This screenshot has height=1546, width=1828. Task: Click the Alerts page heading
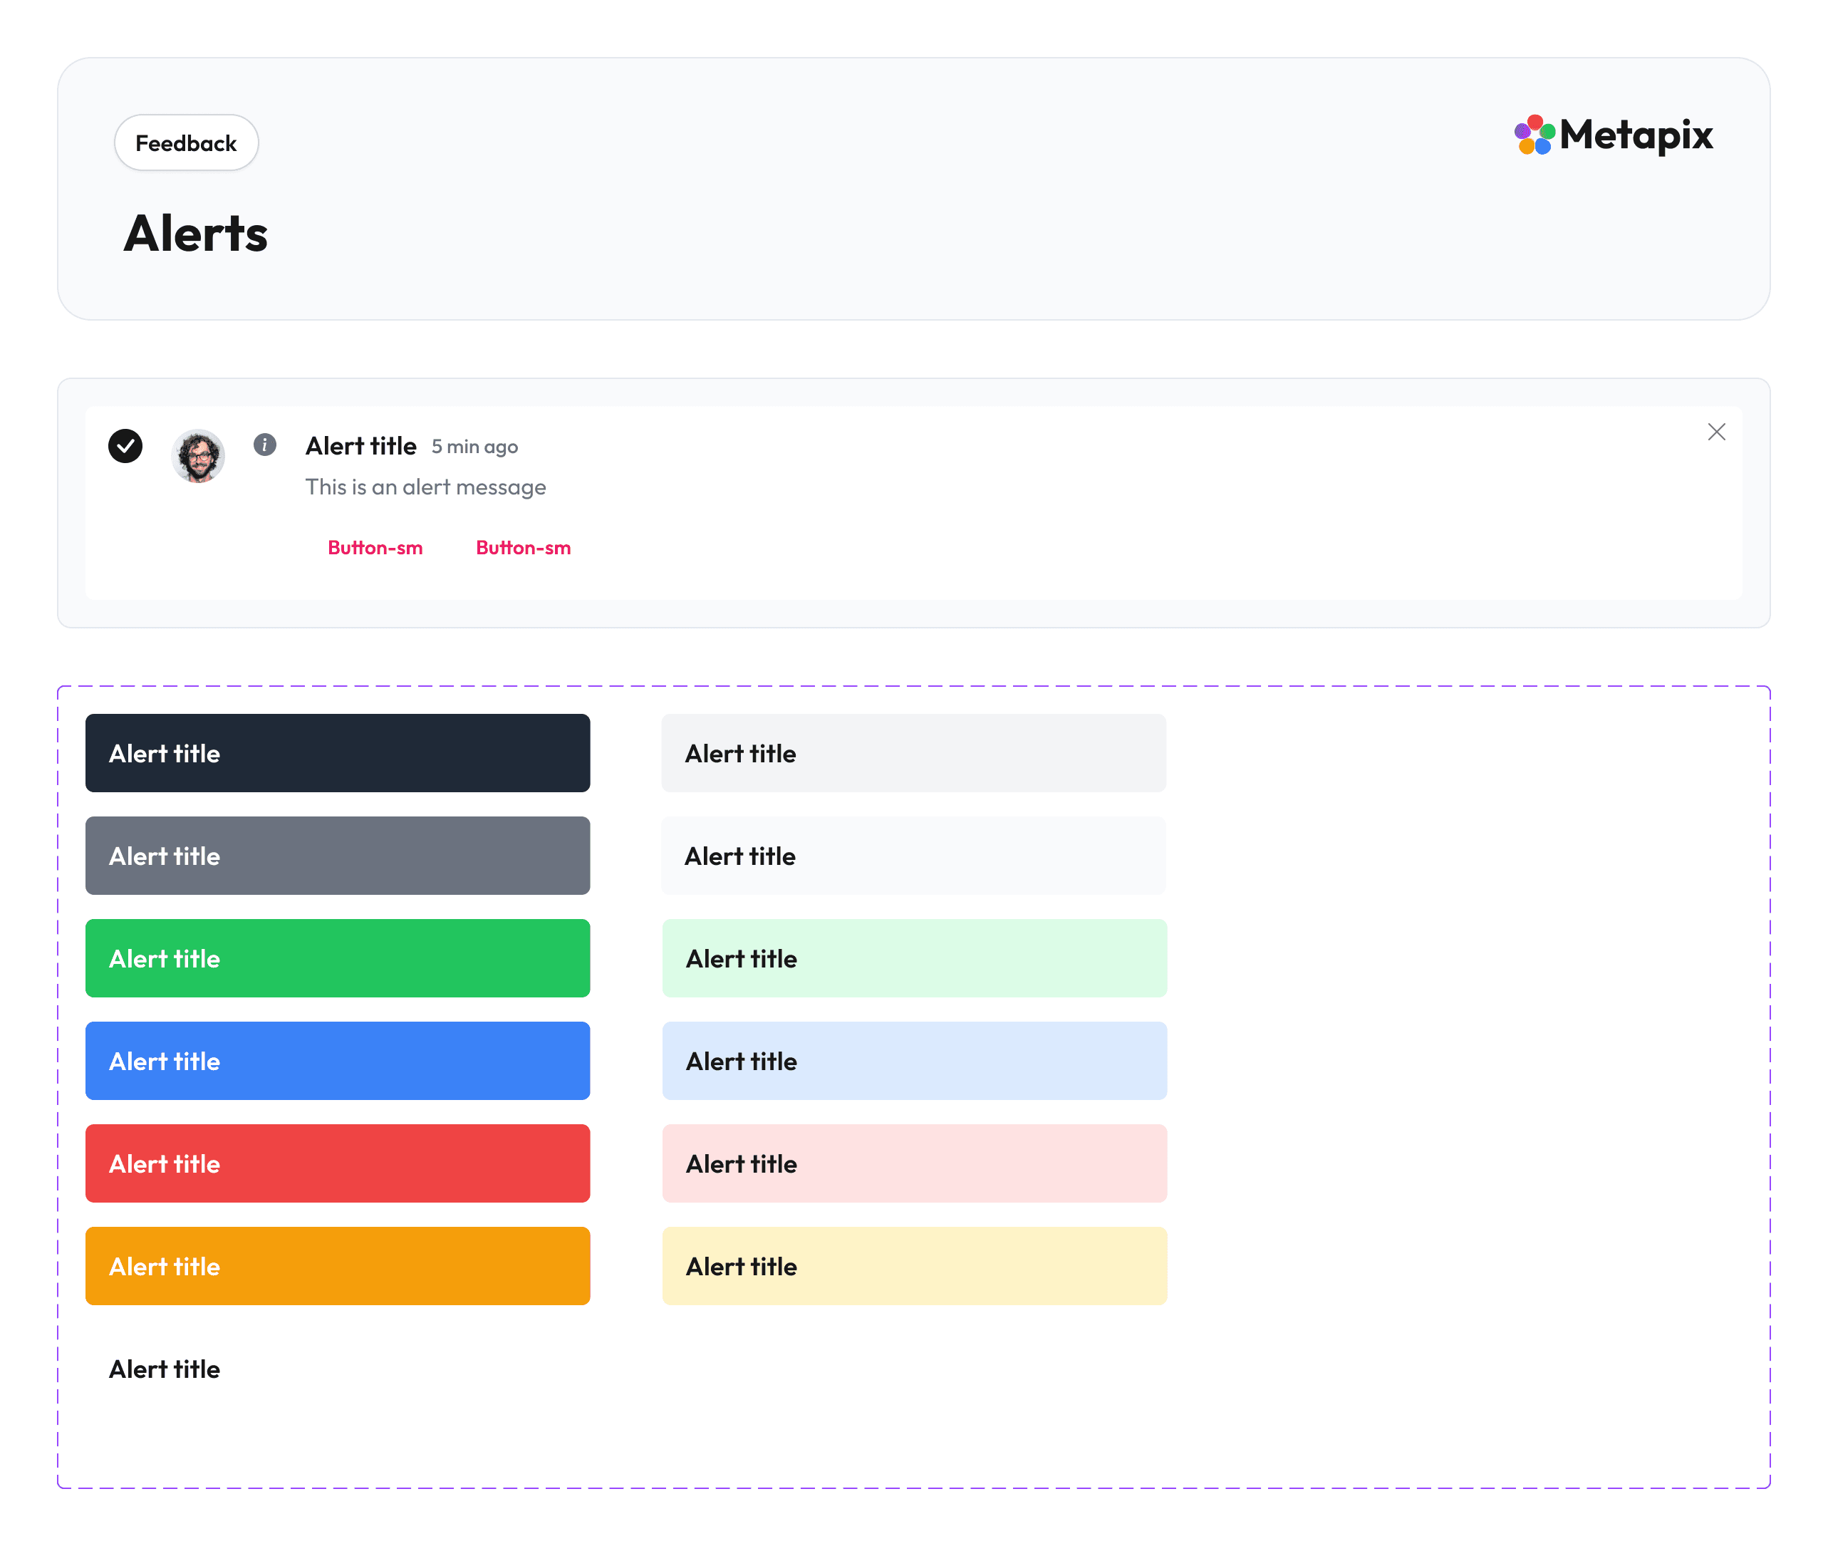click(x=195, y=233)
